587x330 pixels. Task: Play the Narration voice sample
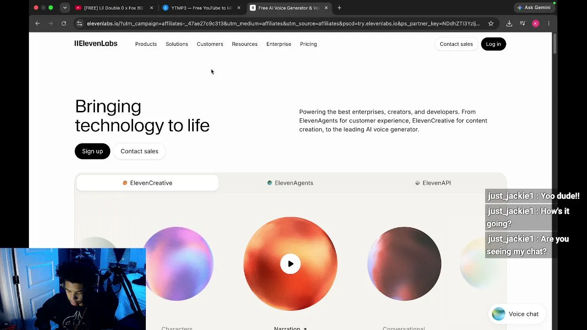[290, 264]
